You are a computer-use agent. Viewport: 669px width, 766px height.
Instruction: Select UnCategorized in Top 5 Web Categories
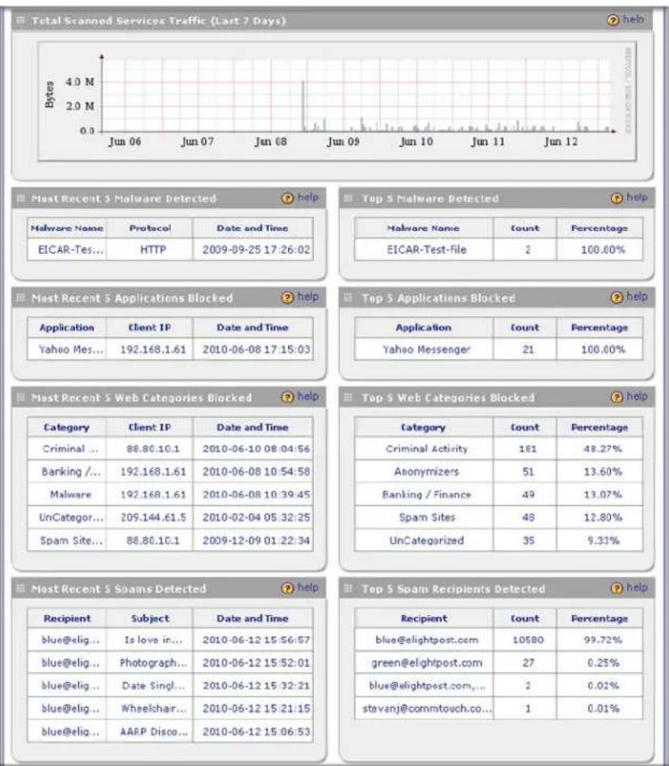point(426,541)
